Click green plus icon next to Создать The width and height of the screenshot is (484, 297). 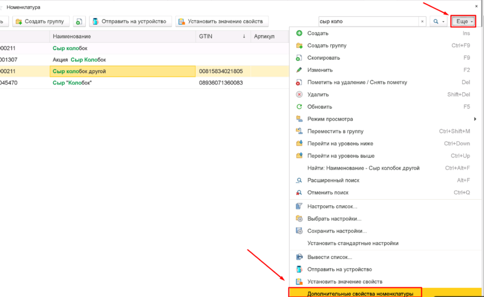pos(299,33)
